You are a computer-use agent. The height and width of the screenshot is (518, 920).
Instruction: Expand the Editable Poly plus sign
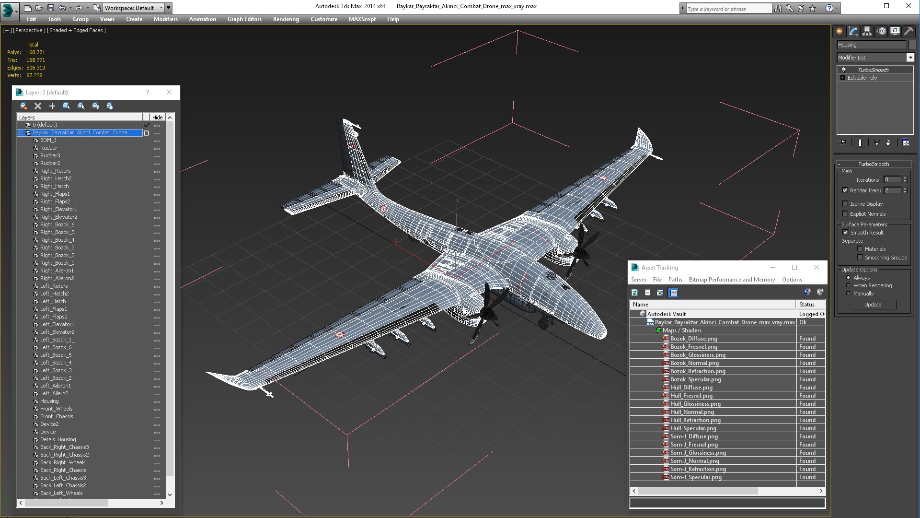pos(842,78)
